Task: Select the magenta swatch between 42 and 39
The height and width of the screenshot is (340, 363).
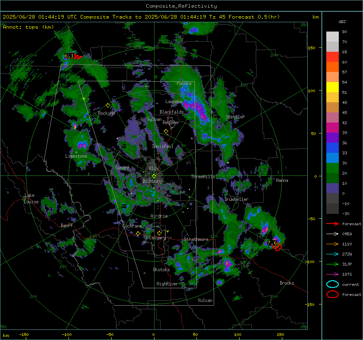Action: click(x=332, y=128)
